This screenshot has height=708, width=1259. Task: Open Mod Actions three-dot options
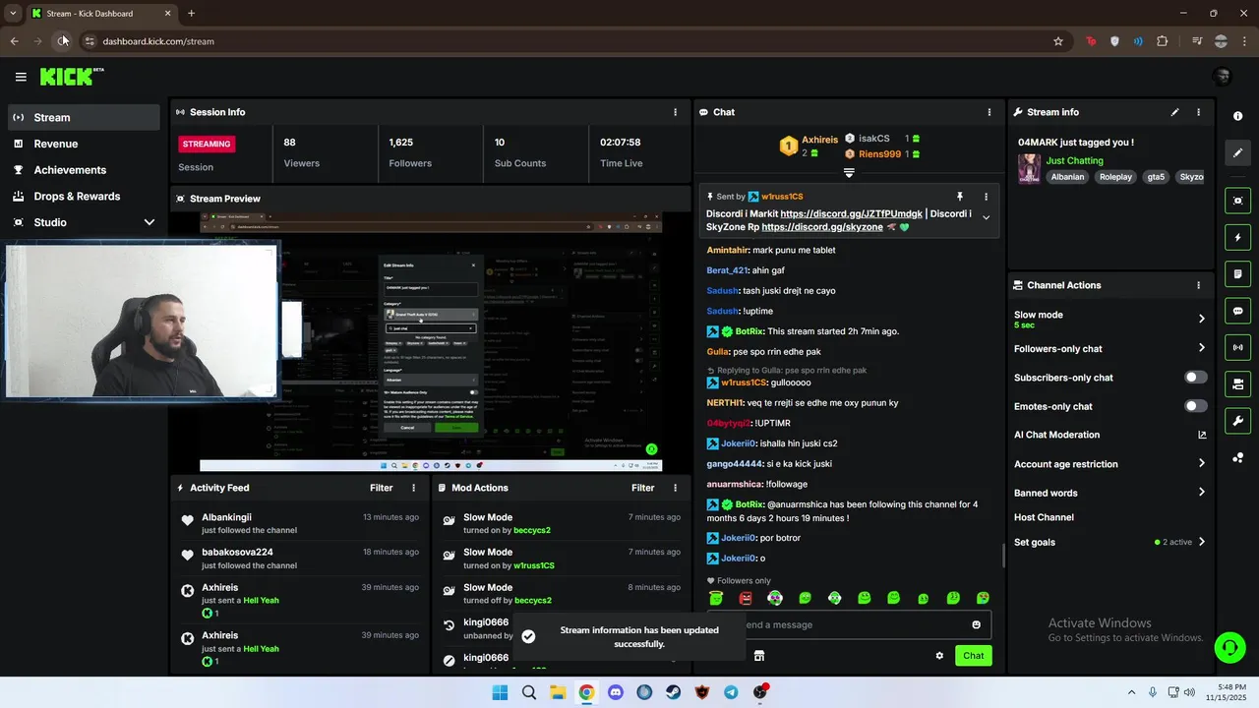[675, 488]
